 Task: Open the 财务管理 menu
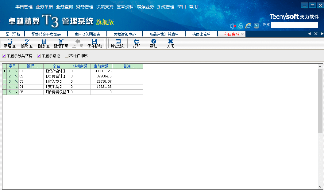tap(84, 7)
